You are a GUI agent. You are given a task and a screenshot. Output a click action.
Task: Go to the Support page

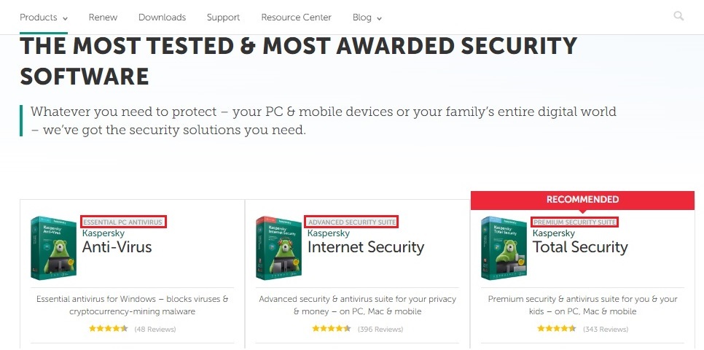click(223, 17)
